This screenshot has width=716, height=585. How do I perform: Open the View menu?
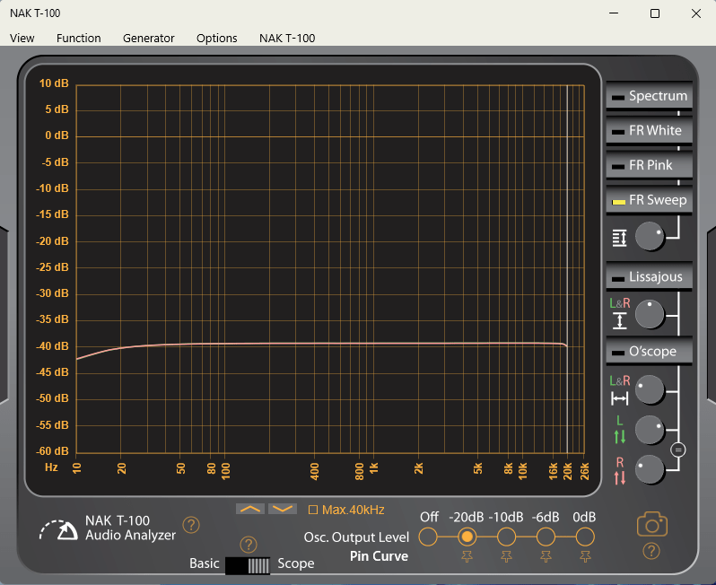point(22,38)
